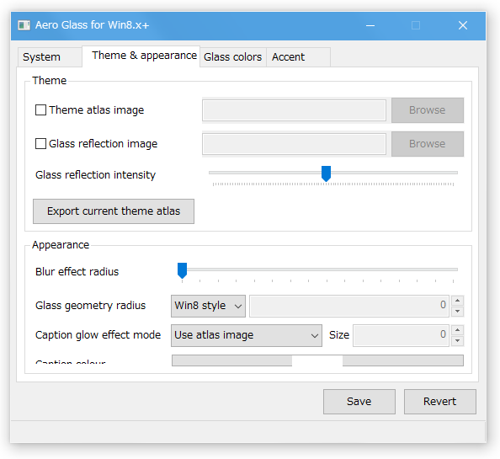Increase glow Size with up arrow
The image size is (500, 459).
coord(458,330)
